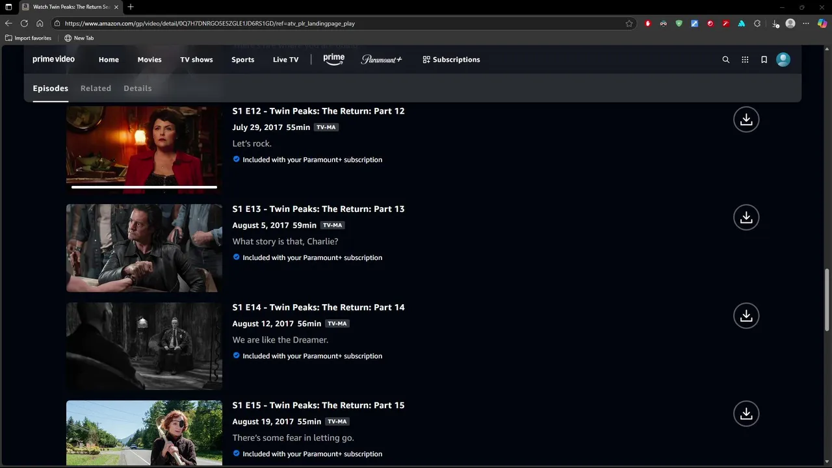The height and width of the screenshot is (468, 832).
Task: View site information lock icon
Action: tap(57, 23)
